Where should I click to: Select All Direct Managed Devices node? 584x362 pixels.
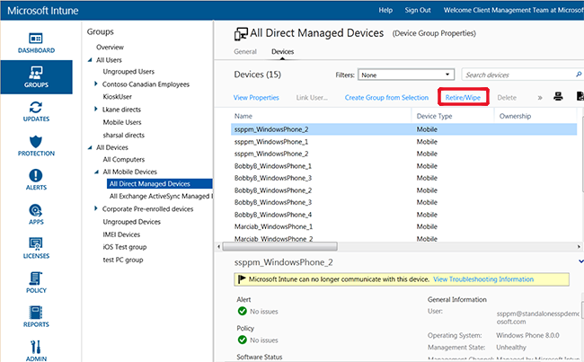pos(160,183)
